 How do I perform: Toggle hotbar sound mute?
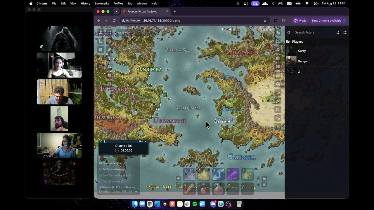tap(179, 178)
